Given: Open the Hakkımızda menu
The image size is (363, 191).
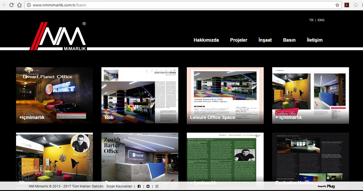Looking at the screenshot, I should tap(206, 40).
